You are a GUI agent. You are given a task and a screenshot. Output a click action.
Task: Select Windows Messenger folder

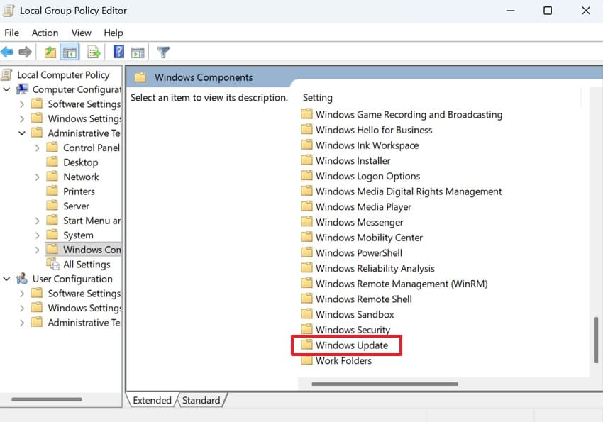click(359, 223)
